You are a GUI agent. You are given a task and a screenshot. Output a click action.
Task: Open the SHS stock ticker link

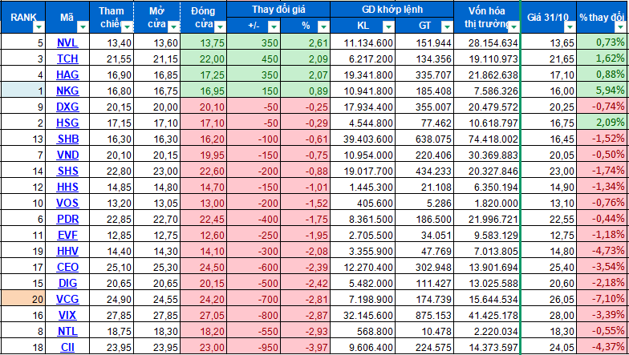pyautogui.click(x=67, y=171)
